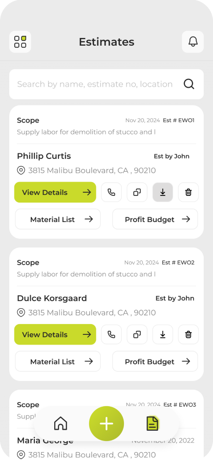Tap the search magnifier icon
The width and height of the screenshot is (213, 461).
pos(189,84)
